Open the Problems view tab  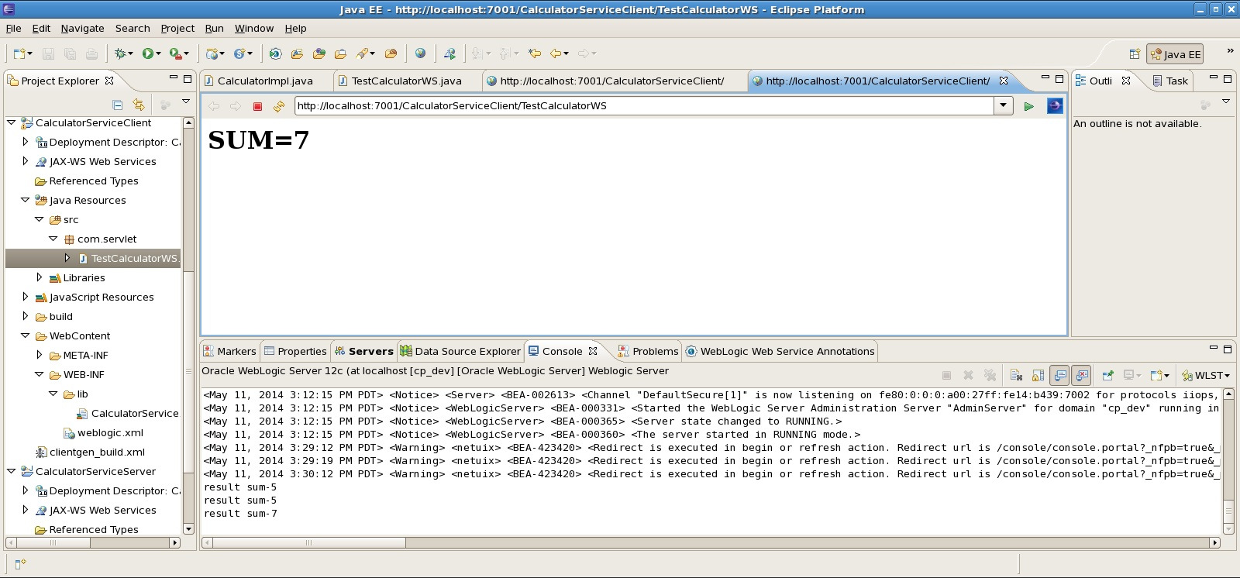pyautogui.click(x=648, y=351)
